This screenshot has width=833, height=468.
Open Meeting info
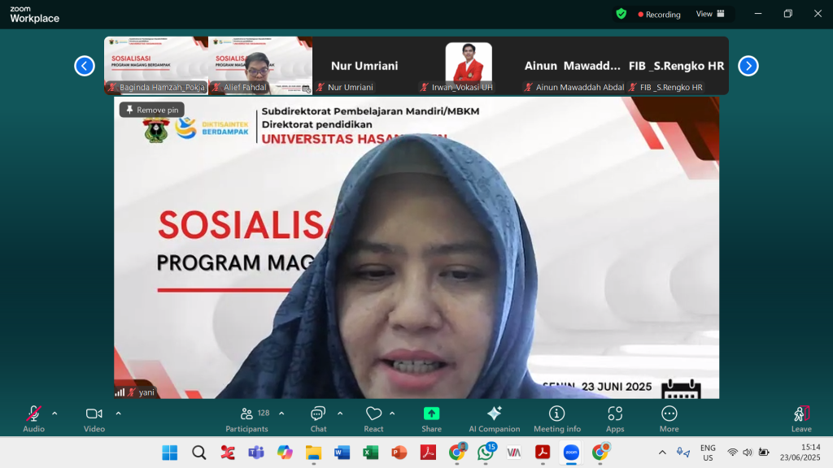556,418
